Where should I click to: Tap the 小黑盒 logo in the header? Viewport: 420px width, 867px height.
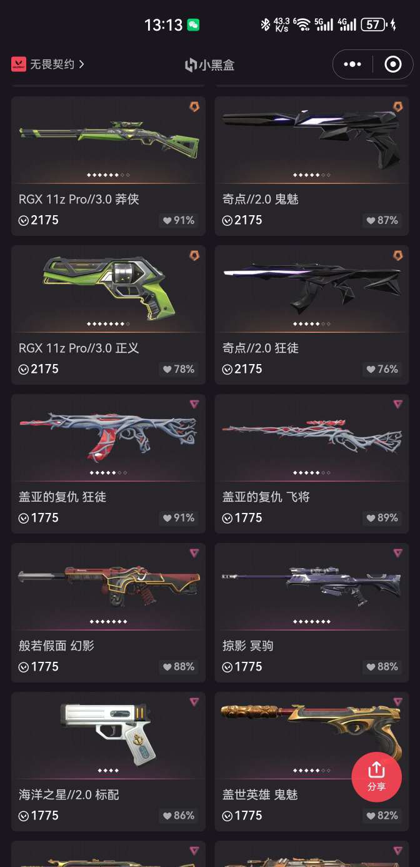(209, 64)
